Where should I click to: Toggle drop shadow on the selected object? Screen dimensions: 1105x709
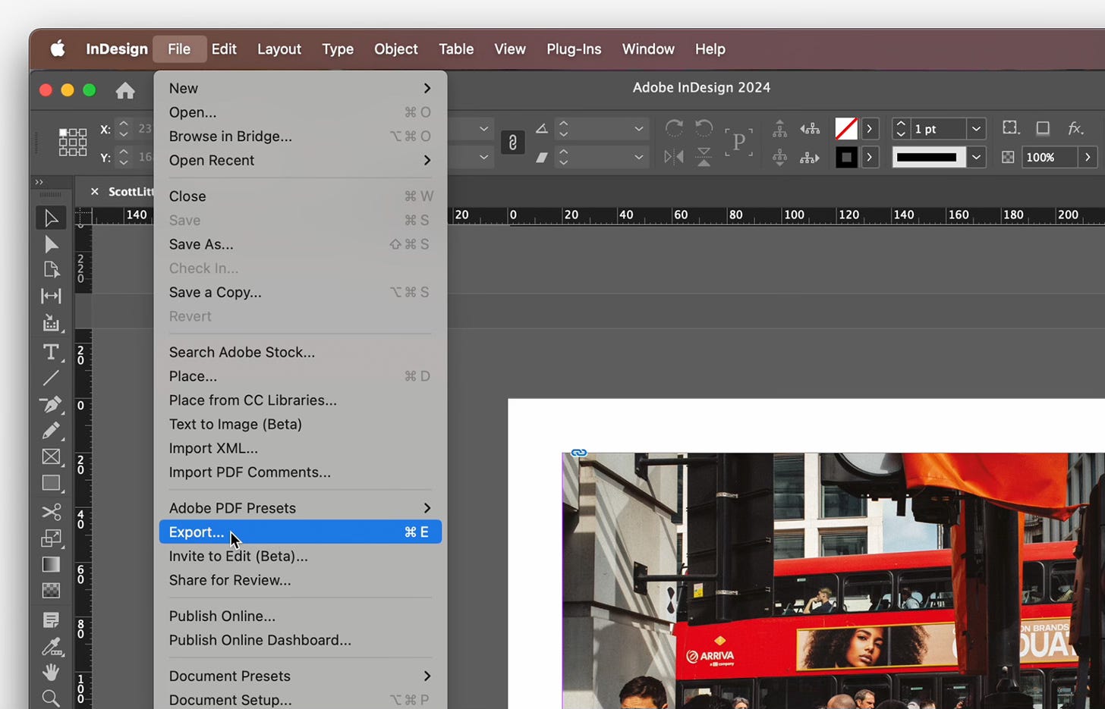click(1043, 129)
